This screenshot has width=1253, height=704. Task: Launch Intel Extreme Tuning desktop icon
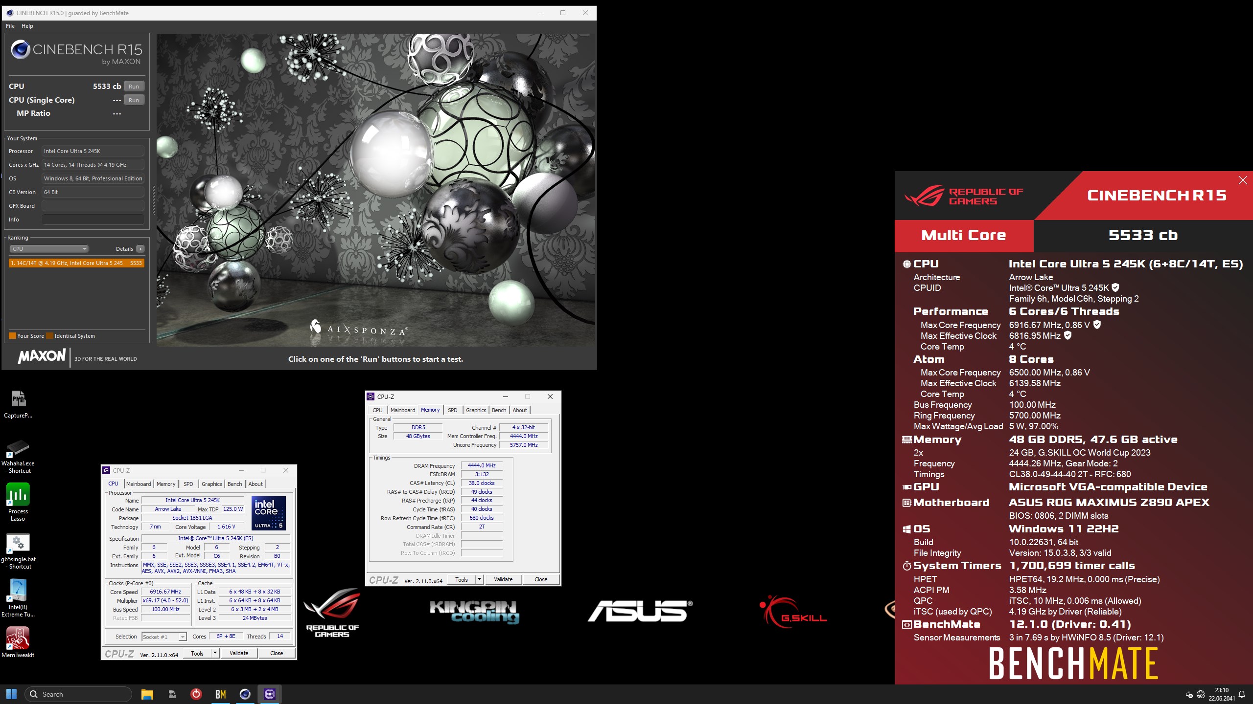[18, 598]
